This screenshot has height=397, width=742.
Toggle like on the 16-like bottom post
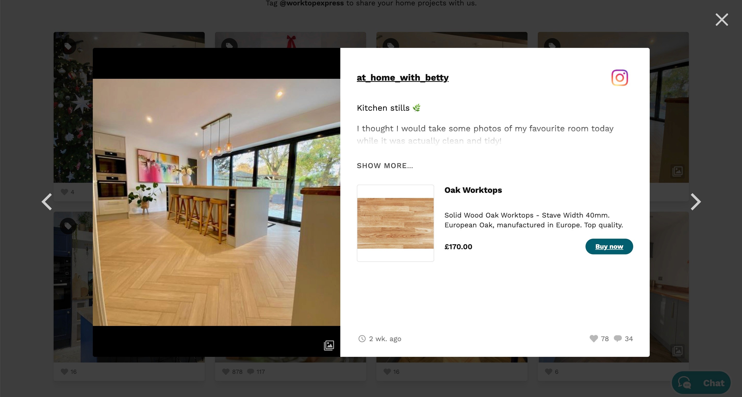pos(64,371)
